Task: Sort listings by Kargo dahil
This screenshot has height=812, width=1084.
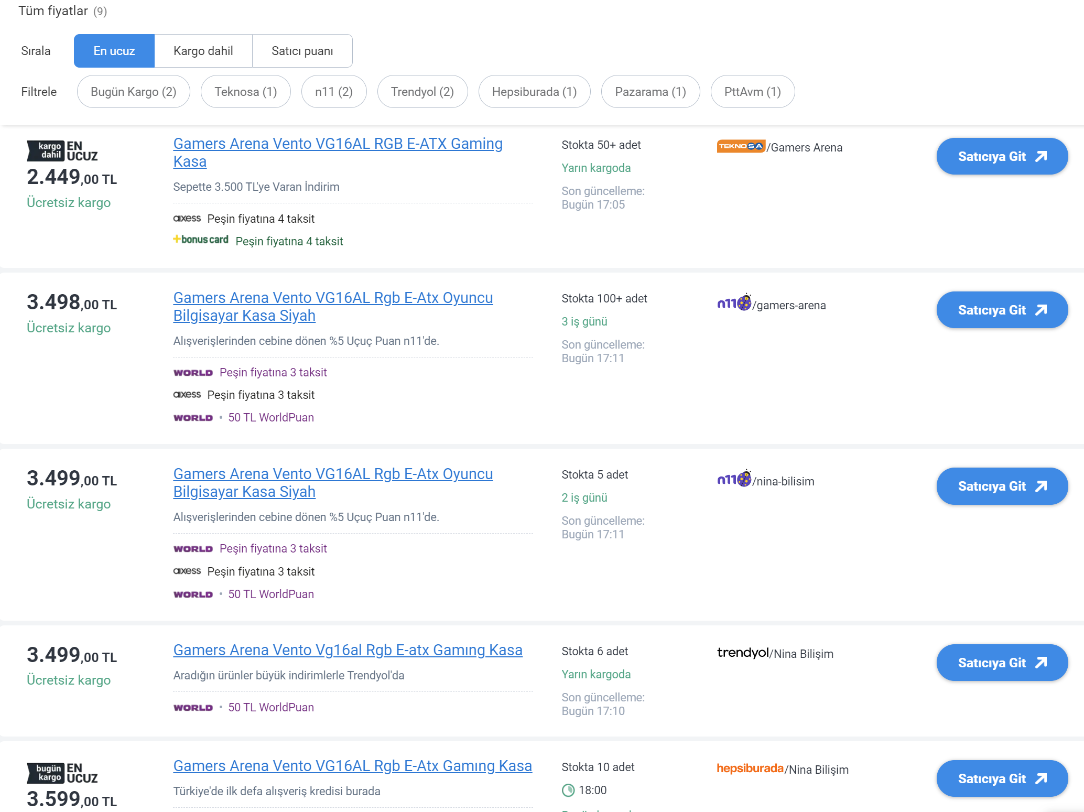Action: [x=203, y=51]
